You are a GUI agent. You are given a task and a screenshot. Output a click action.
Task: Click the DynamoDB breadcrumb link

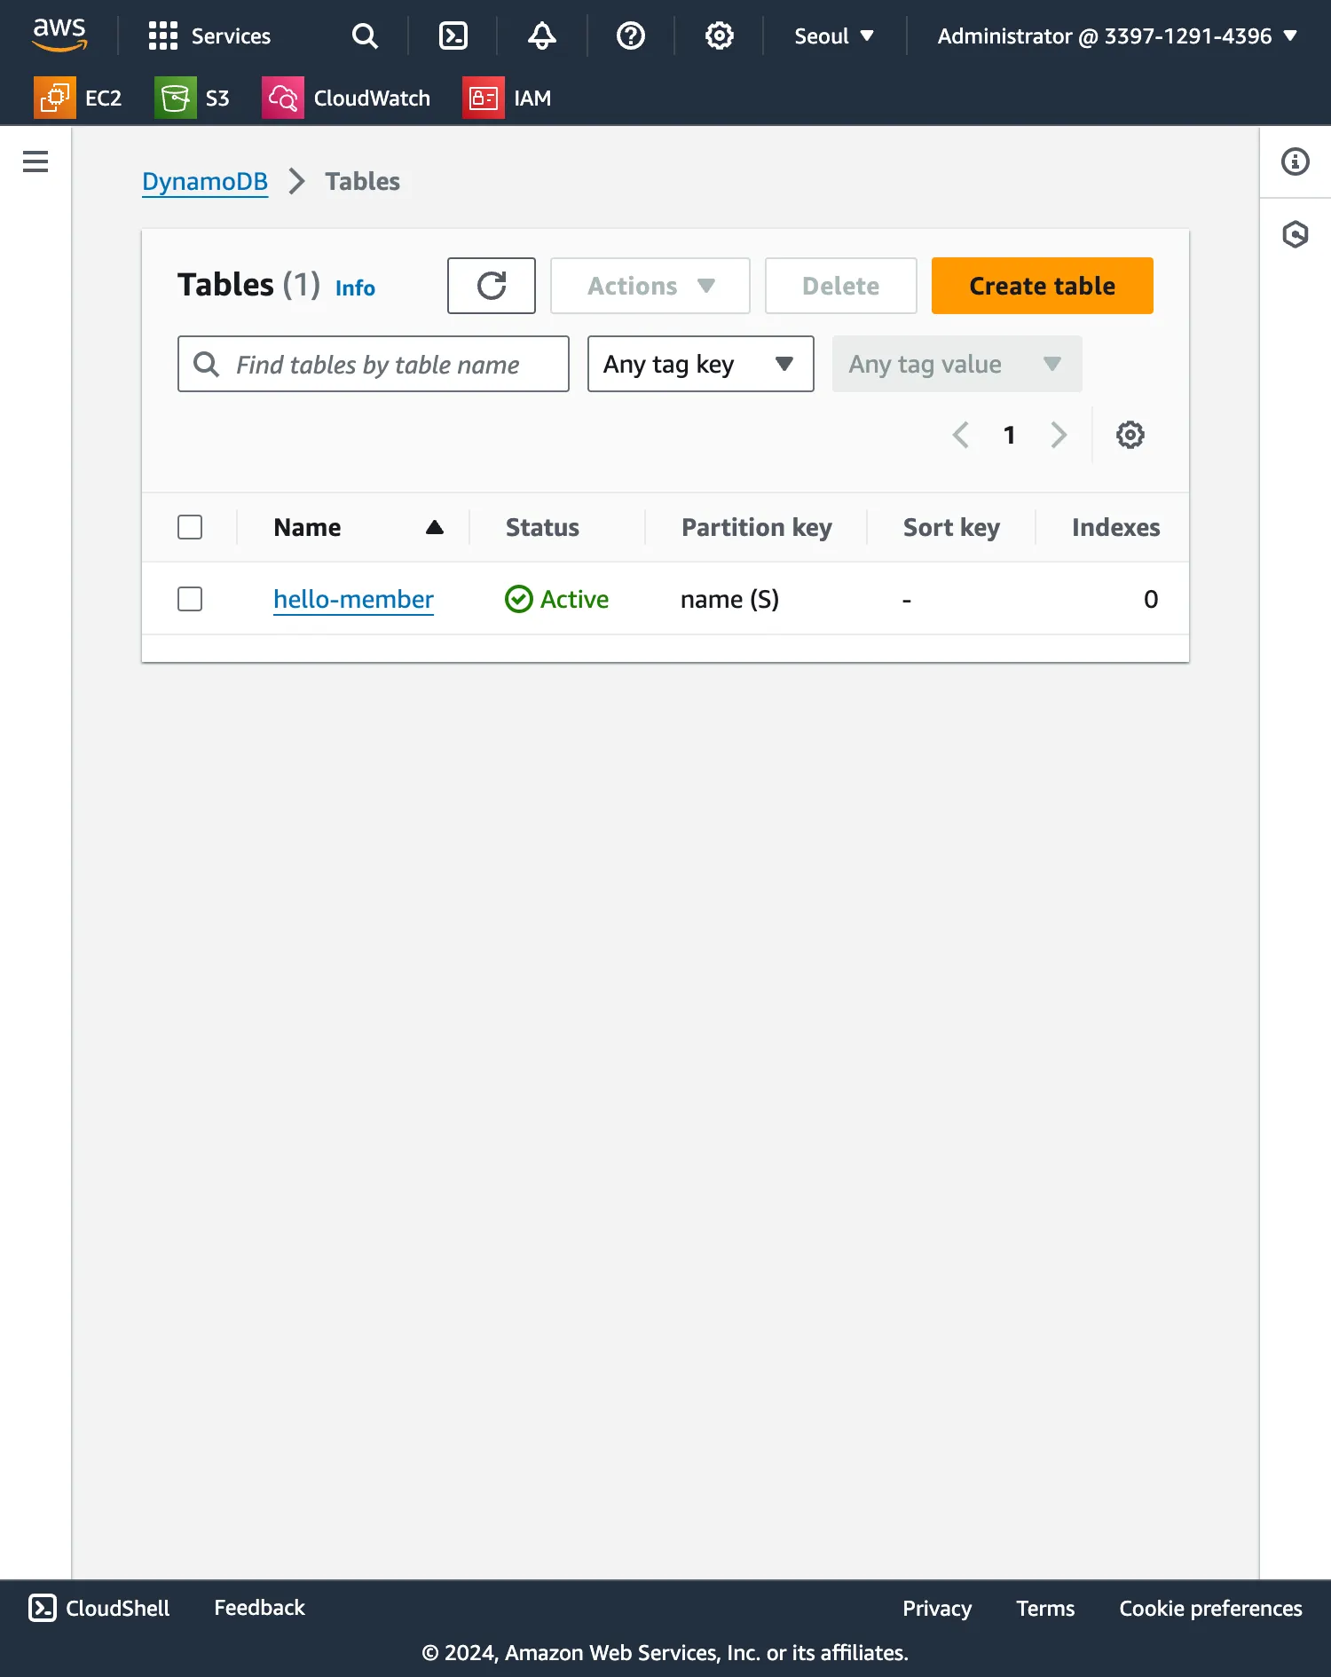[205, 181]
